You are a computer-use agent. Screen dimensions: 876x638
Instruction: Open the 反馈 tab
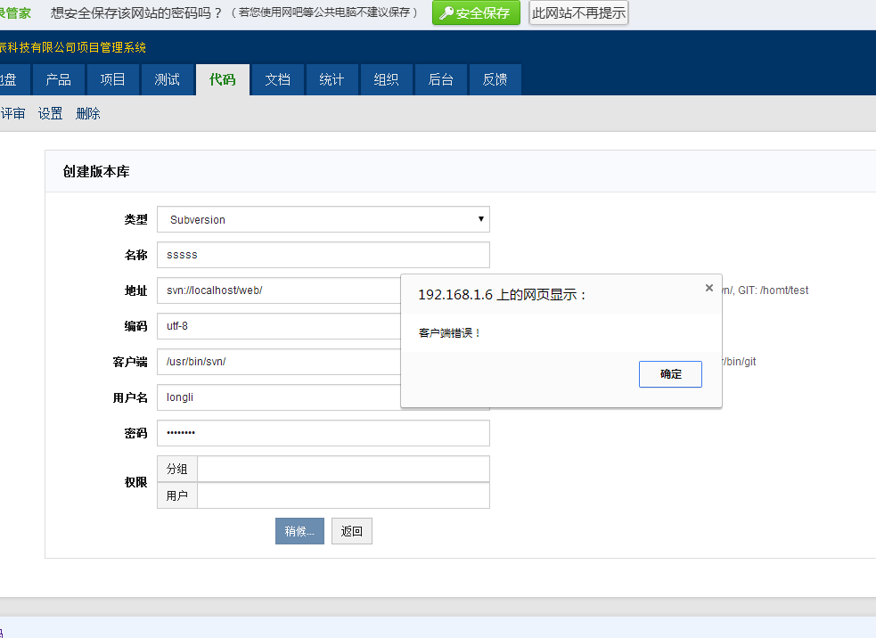(495, 80)
